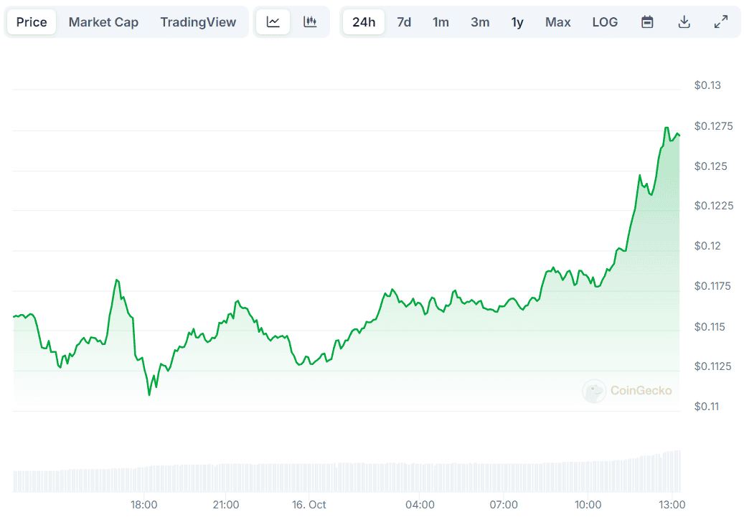Click the 16. Oct date marker
Image resolution: width=744 pixels, height=522 pixels.
[309, 505]
